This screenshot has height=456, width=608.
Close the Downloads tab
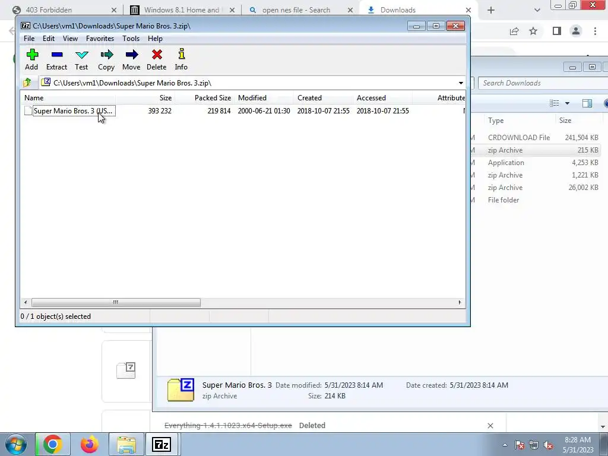point(468,10)
